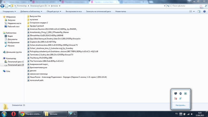Screen dimensions: 208x117
Task: Click Записать на оптический диск
Action: point(98,11)
